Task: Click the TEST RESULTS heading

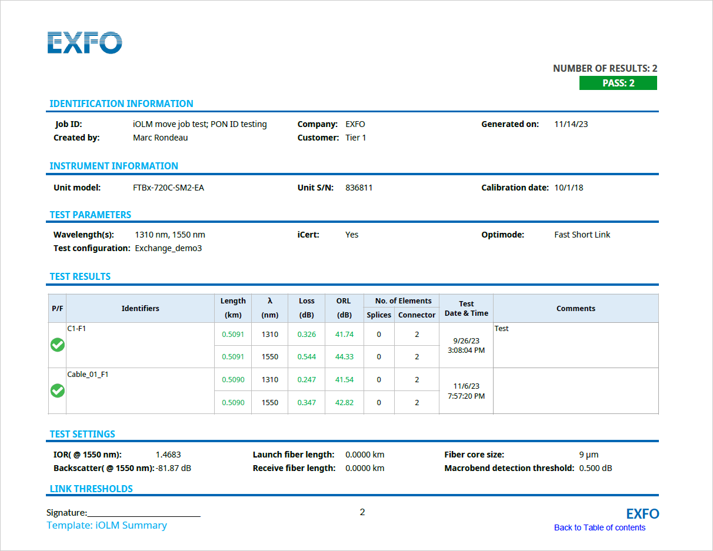Action: pos(80,276)
